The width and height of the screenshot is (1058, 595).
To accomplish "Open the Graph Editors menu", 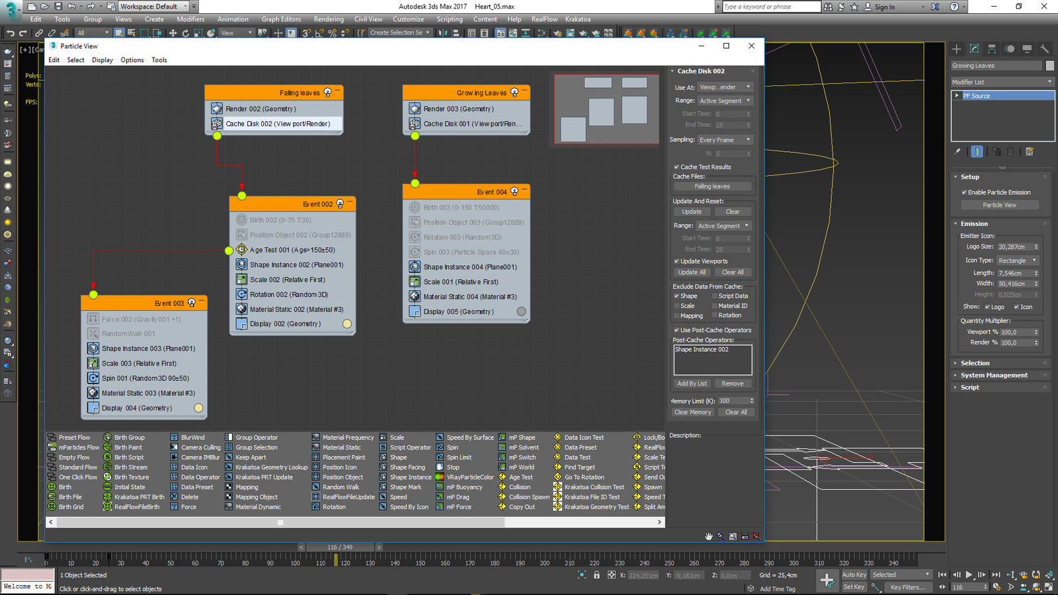I will 281,19.
